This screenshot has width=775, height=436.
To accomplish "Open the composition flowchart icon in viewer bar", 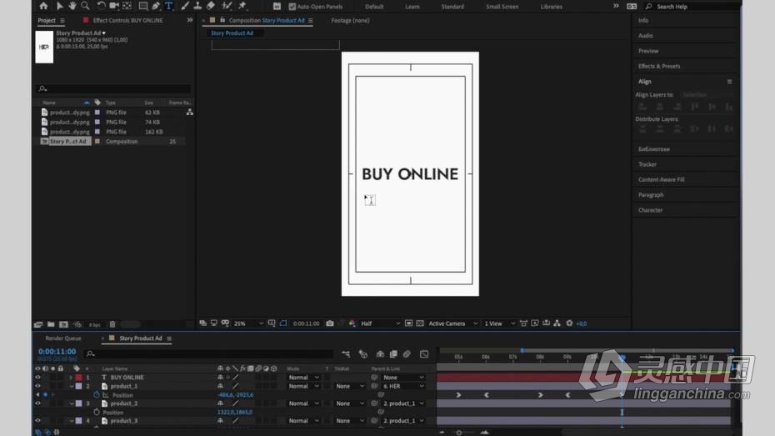I will pyautogui.click(x=557, y=323).
